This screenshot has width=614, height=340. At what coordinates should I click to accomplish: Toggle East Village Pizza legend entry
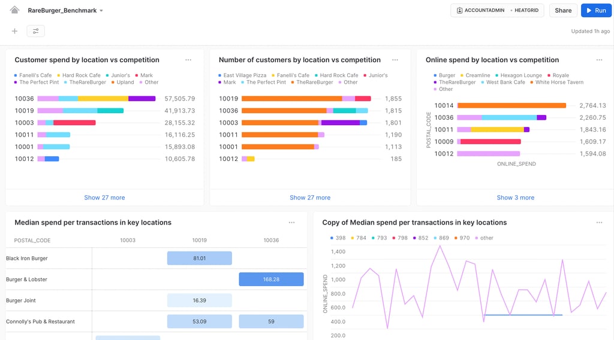point(242,75)
